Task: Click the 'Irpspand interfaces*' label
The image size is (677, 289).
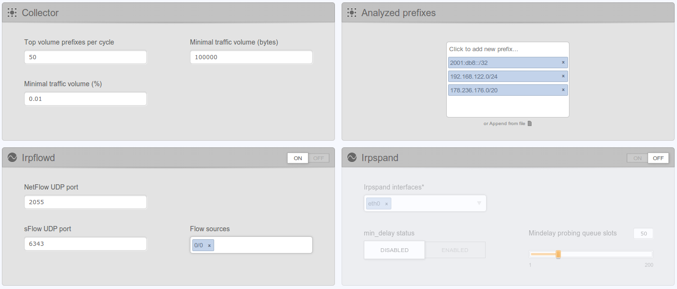Action: point(394,187)
